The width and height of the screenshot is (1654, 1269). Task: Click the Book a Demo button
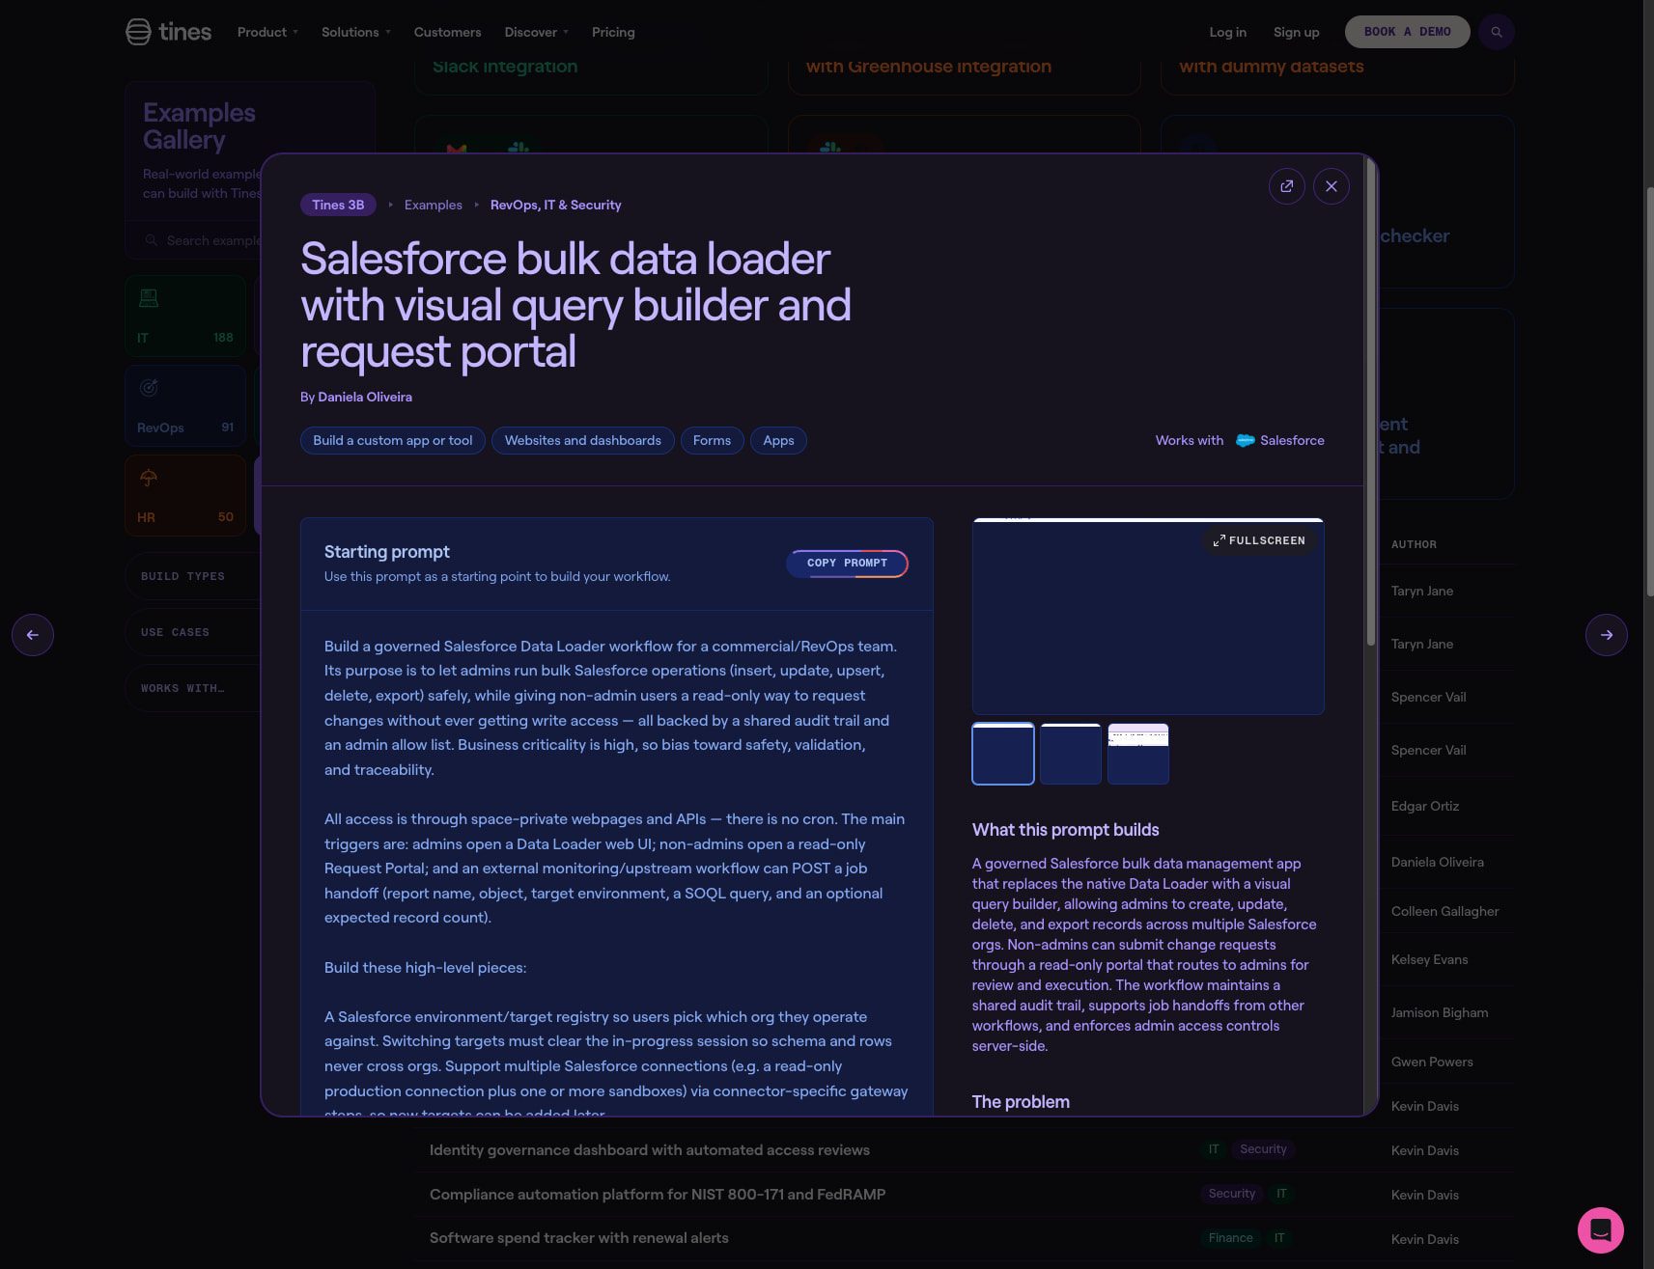[x=1407, y=32]
